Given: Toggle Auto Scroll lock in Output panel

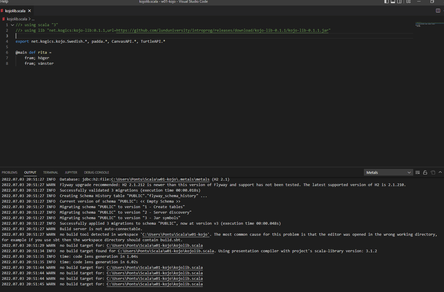Looking at the screenshot, I should (x=425, y=172).
